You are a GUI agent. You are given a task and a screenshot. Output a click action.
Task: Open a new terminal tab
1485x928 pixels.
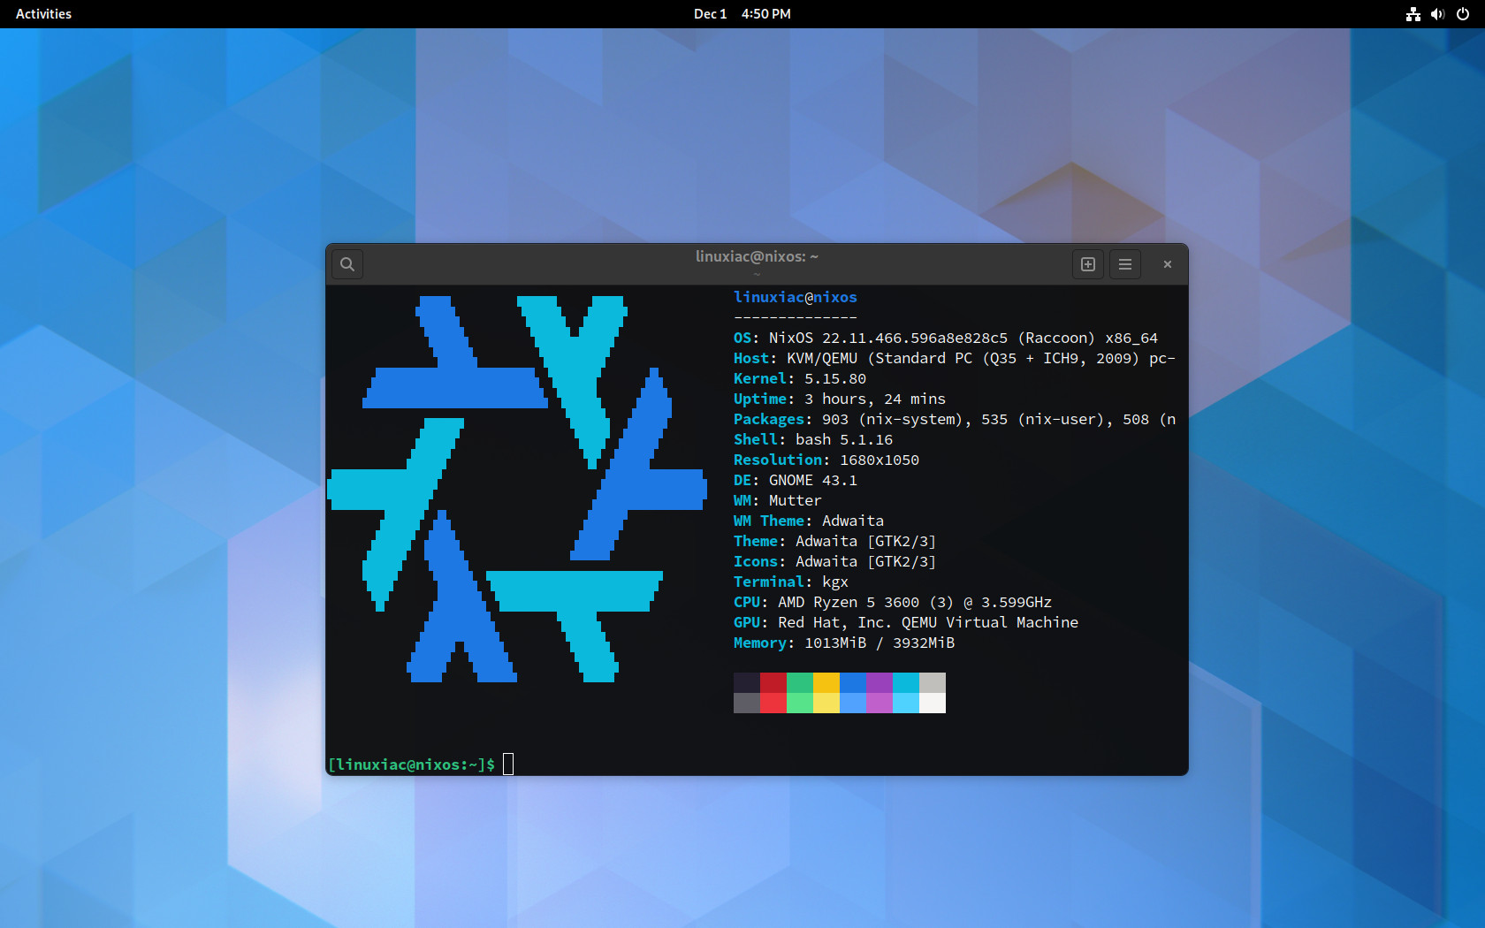point(1088,264)
